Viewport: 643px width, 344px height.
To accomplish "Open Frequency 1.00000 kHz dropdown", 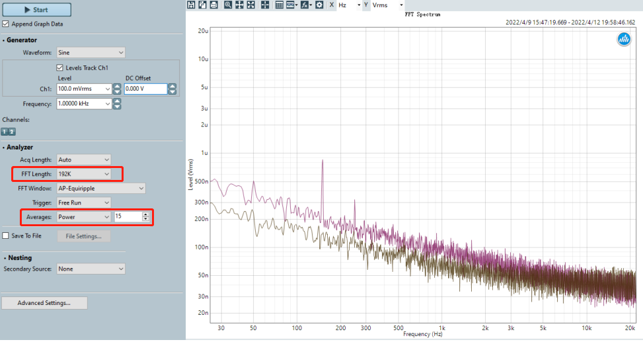I will coord(84,104).
